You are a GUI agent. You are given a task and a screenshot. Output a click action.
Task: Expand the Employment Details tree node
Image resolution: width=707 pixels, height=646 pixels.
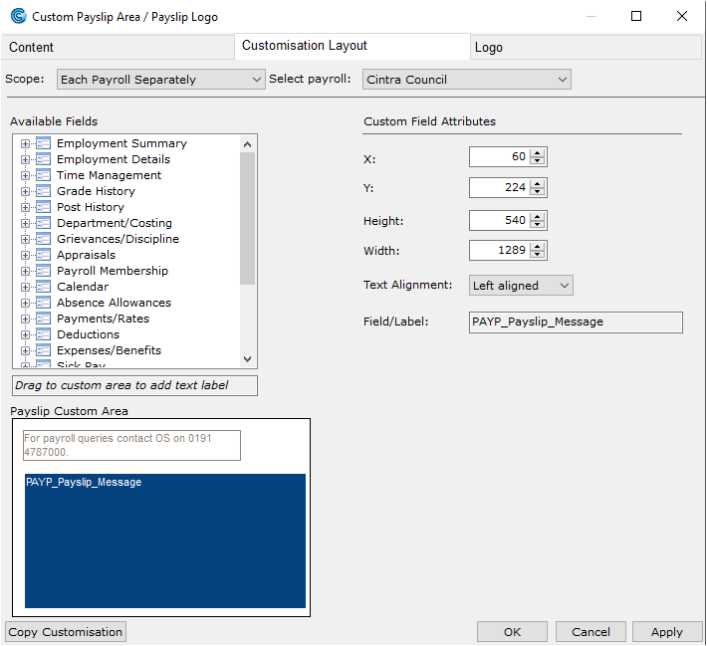click(26, 159)
